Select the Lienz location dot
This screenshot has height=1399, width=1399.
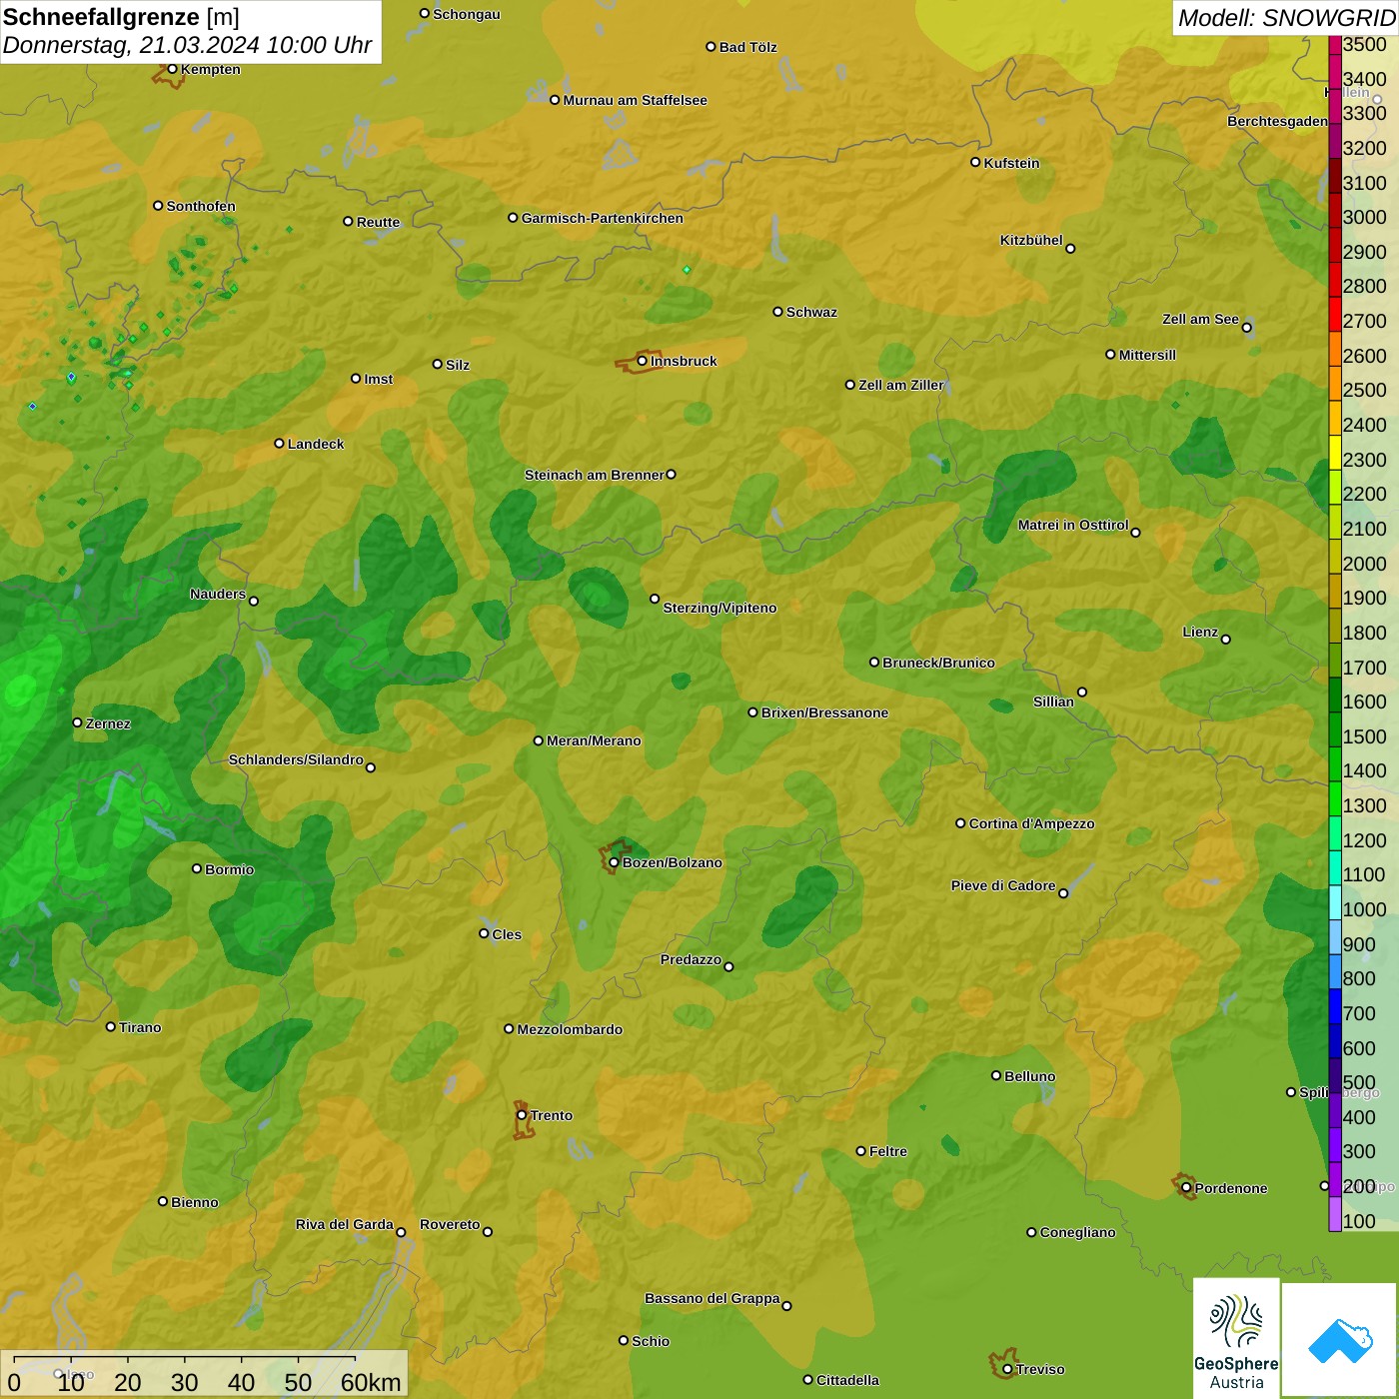click(x=1226, y=640)
